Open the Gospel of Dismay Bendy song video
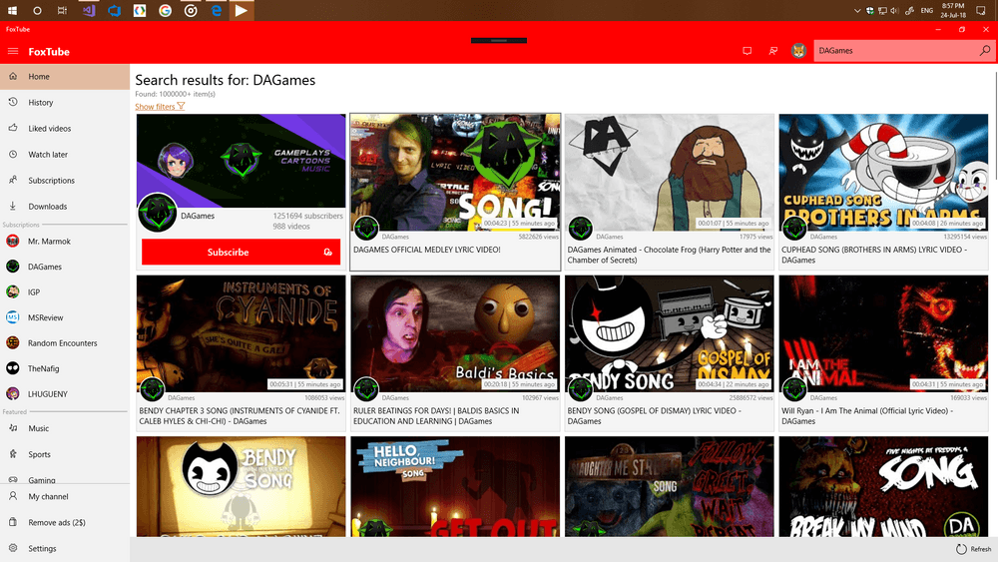Image resolution: width=998 pixels, height=562 pixels. [670, 353]
